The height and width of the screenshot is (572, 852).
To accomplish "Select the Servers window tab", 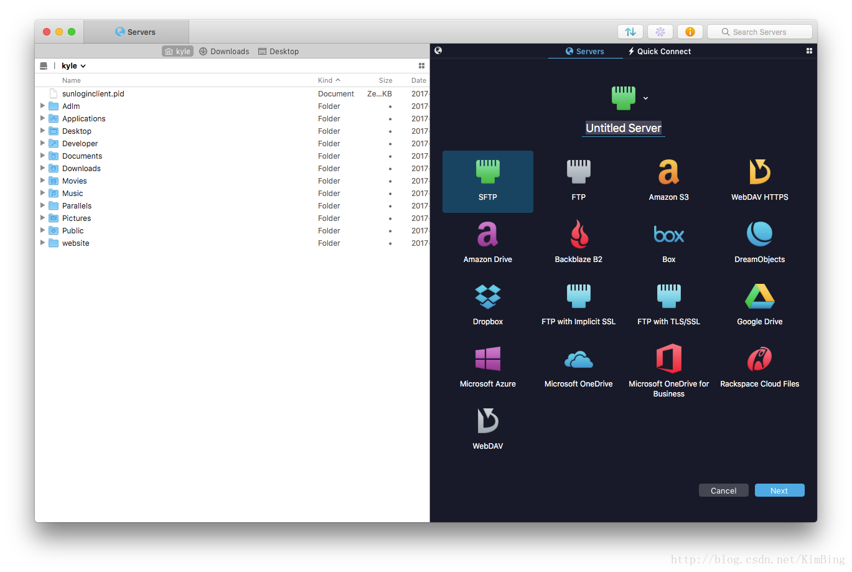I will coord(136,32).
